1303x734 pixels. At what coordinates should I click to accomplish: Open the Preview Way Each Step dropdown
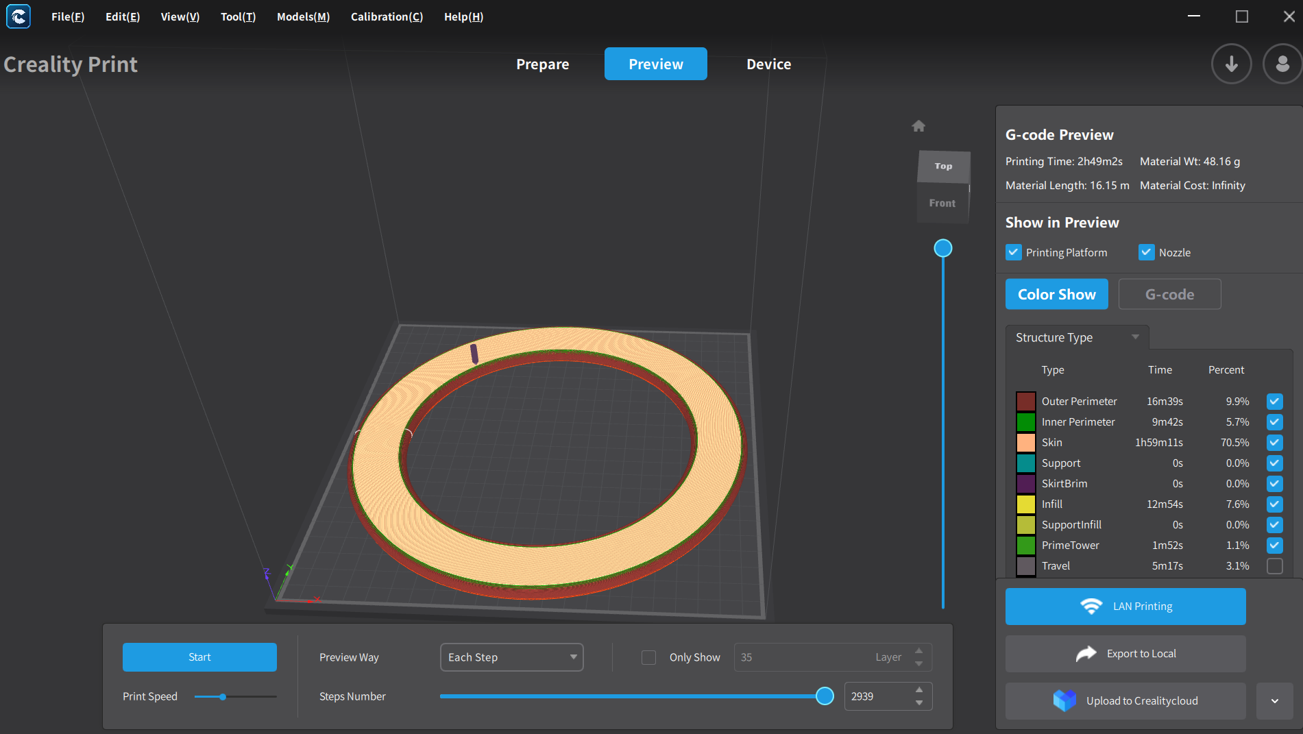[512, 657]
